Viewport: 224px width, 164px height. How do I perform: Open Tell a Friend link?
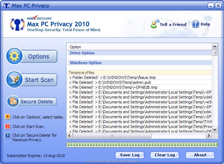(173, 25)
